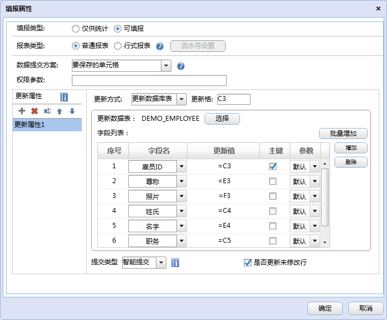Expand the 尊称 field name dropdown
387x320 pixels.
(x=181, y=182)
